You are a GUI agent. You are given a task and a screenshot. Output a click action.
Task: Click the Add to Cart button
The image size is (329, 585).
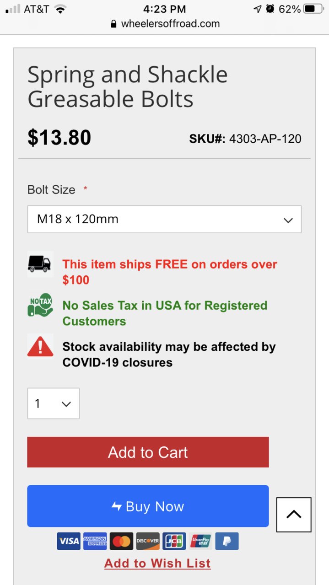click(x=148, y=452)
